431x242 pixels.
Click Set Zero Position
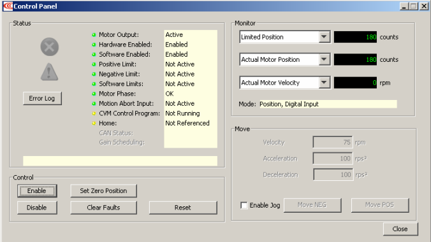tap(104, 190)
